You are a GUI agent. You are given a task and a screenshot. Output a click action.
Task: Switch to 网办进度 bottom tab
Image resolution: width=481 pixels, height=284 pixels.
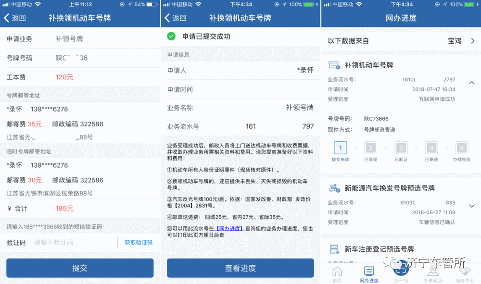click(369, 274)
